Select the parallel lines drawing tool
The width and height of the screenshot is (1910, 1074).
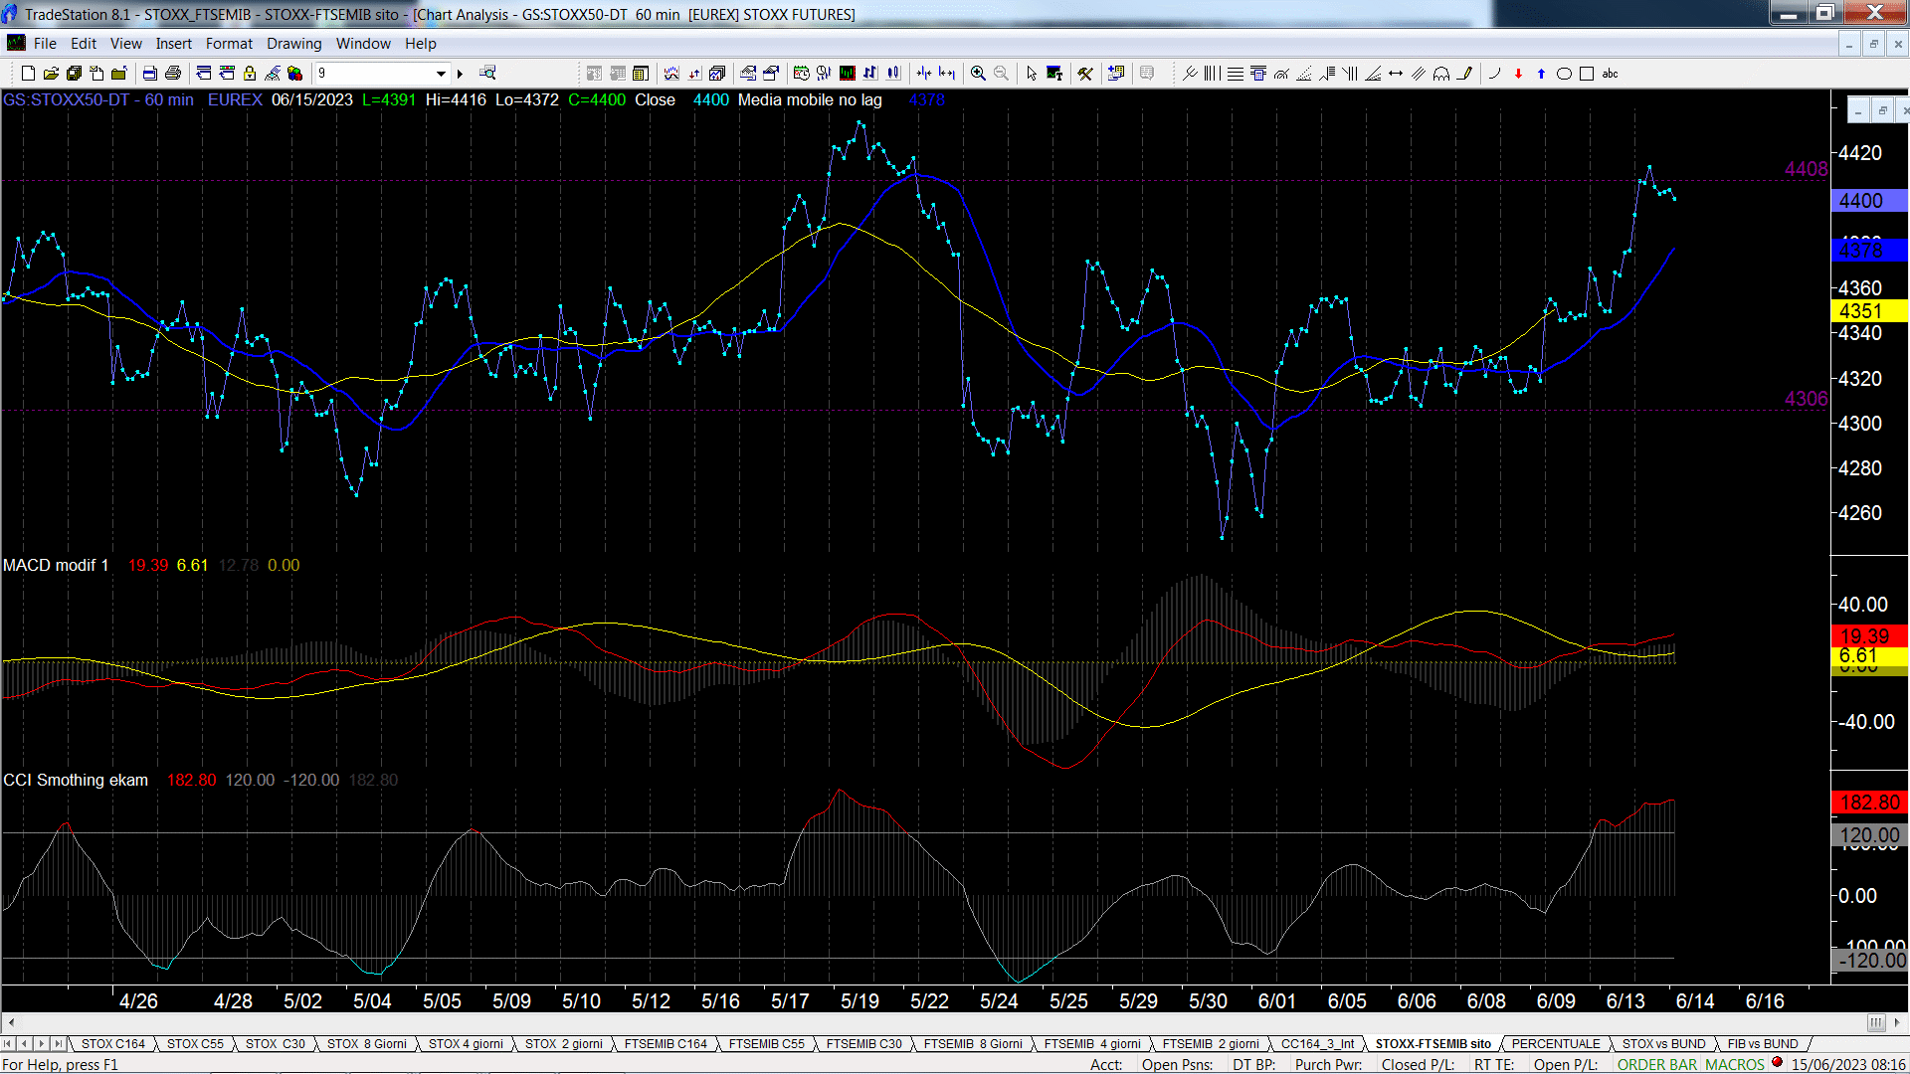pos(1419,74)
